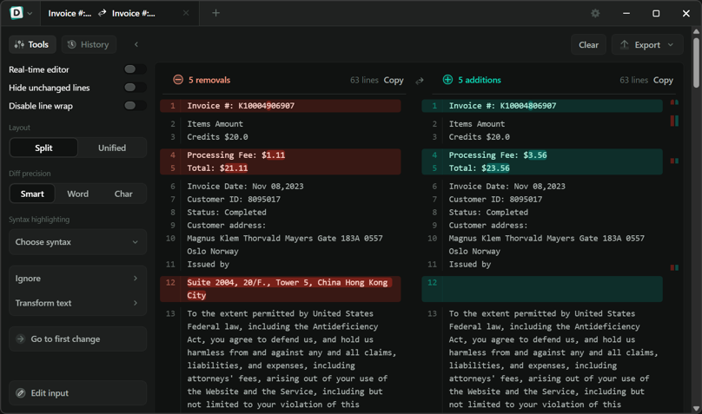Screen dimensions: 702x414
Task: Click left Processing Fee: $1.11 line
Action: click(281, 155)
